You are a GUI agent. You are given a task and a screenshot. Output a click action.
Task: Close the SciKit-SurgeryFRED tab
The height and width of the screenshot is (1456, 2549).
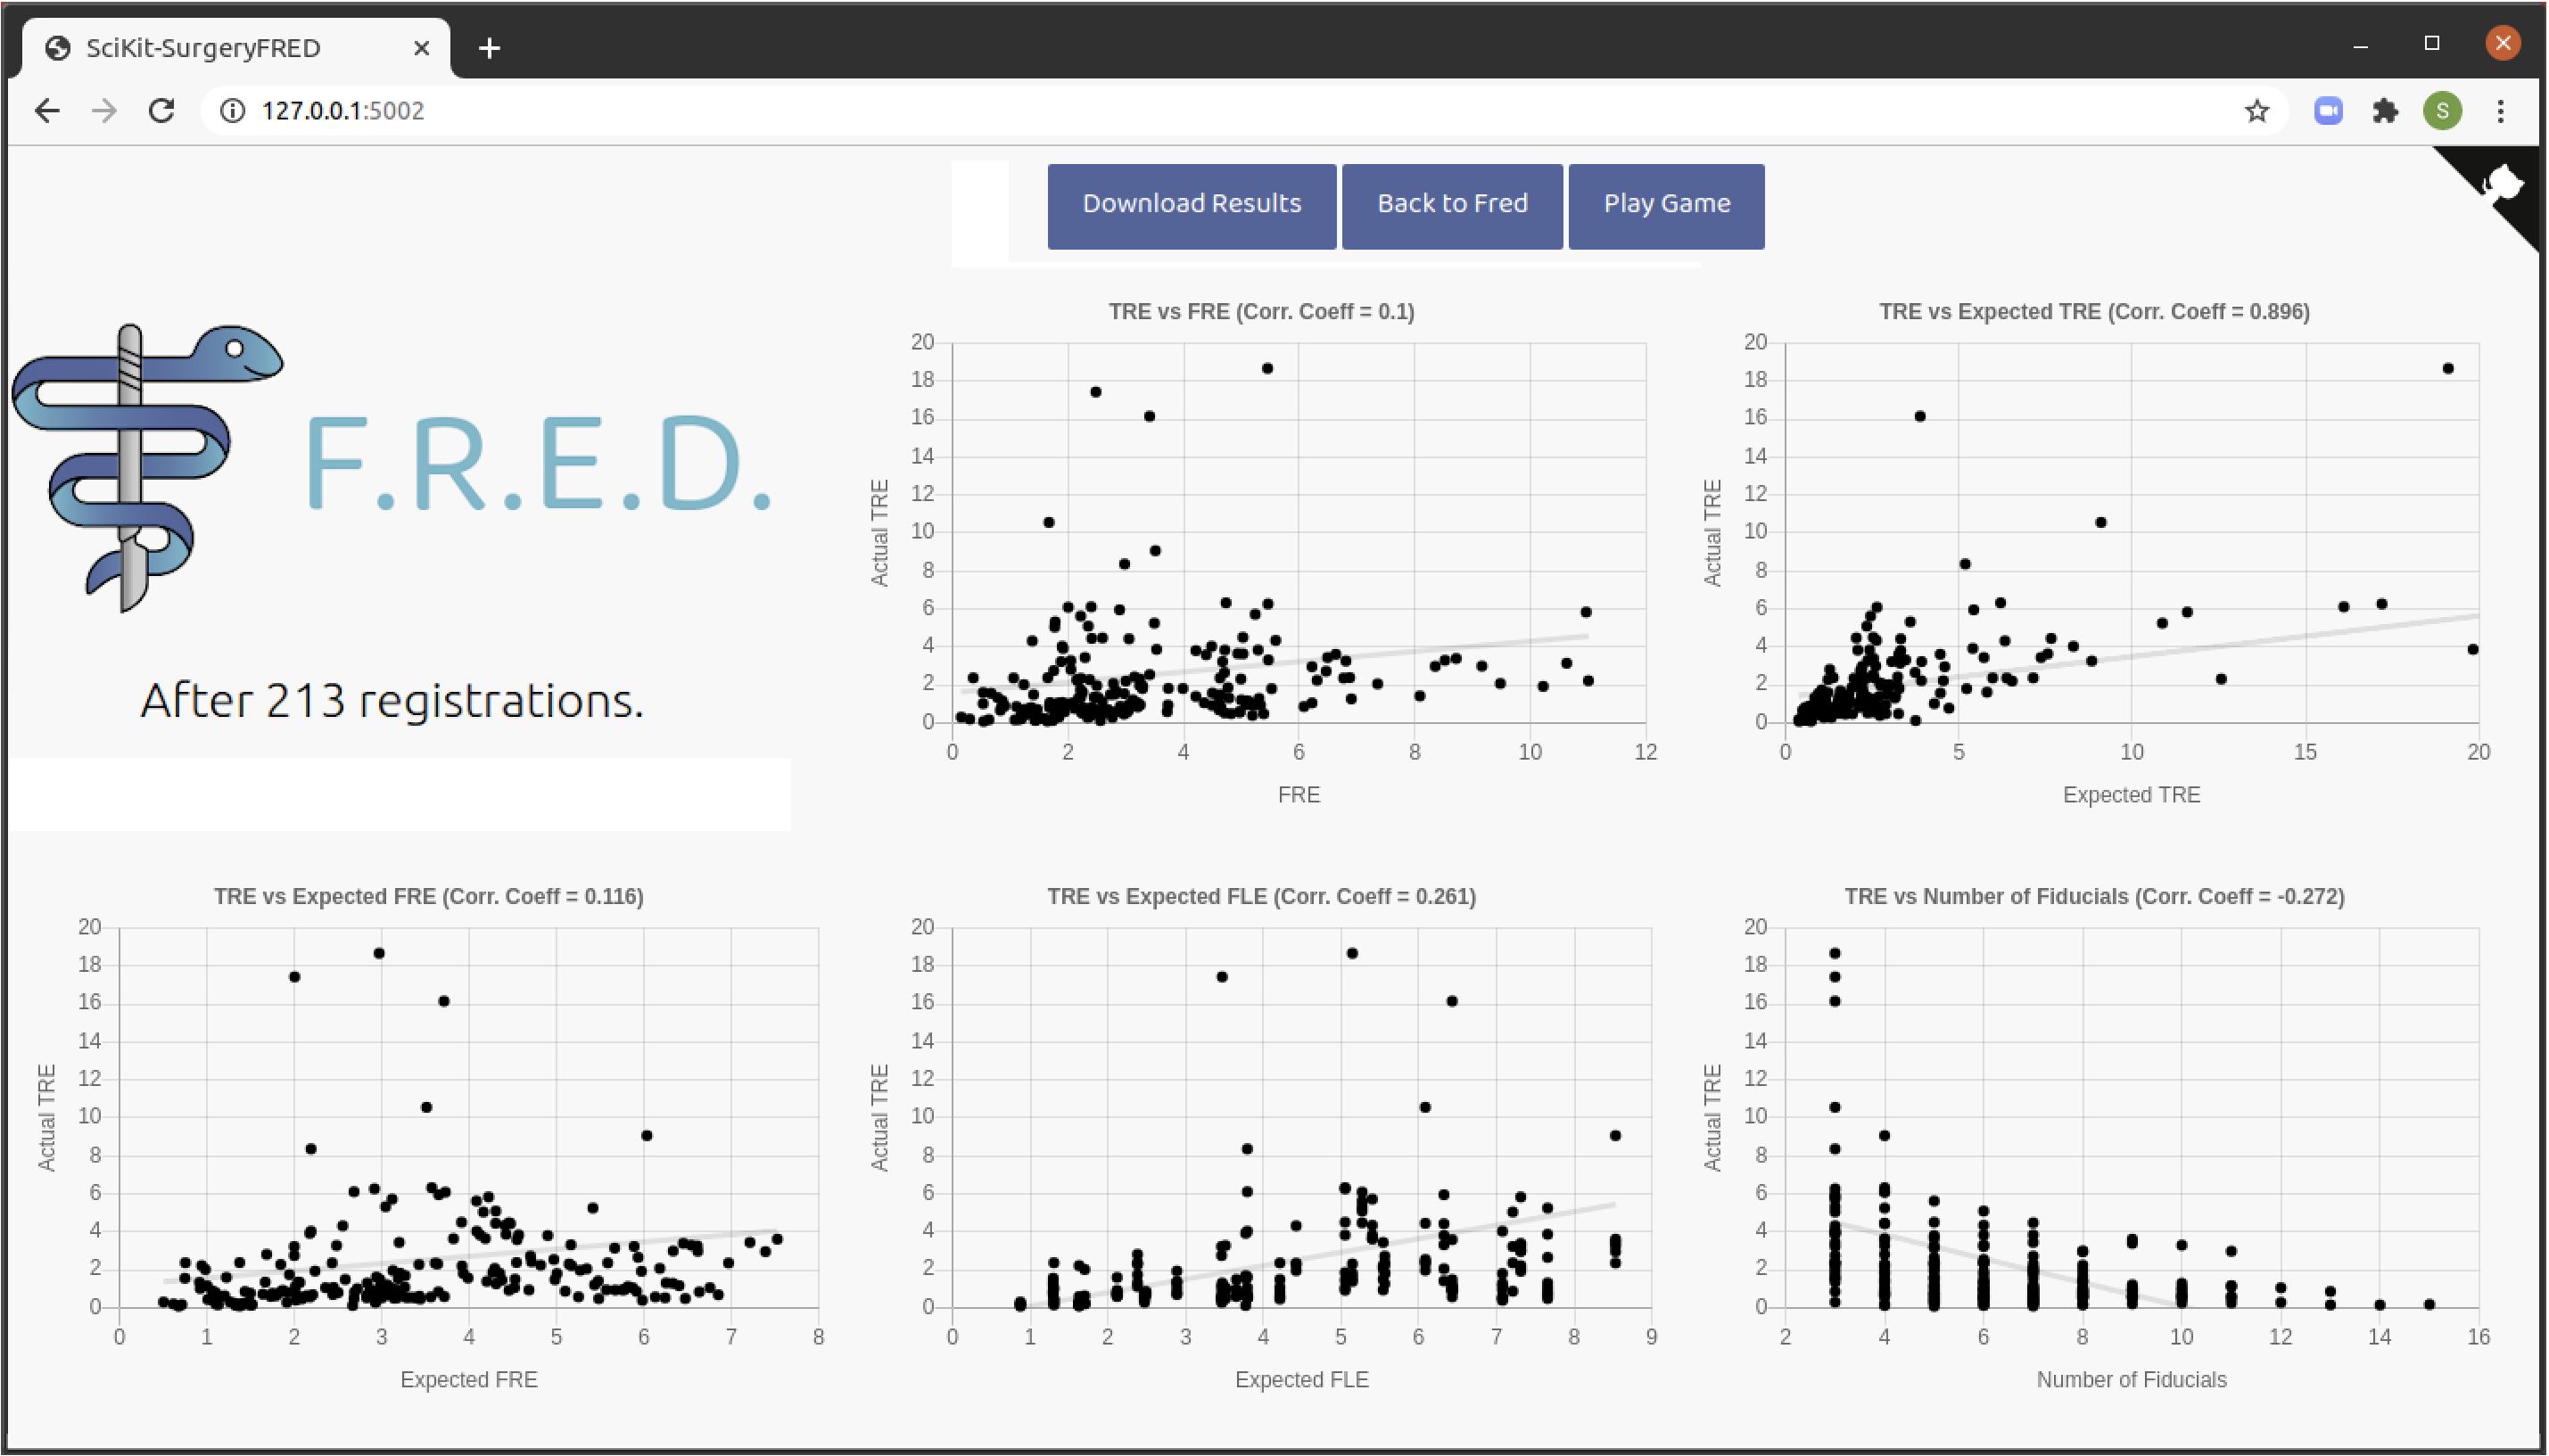pyautogui.click(x=421, y=47)
